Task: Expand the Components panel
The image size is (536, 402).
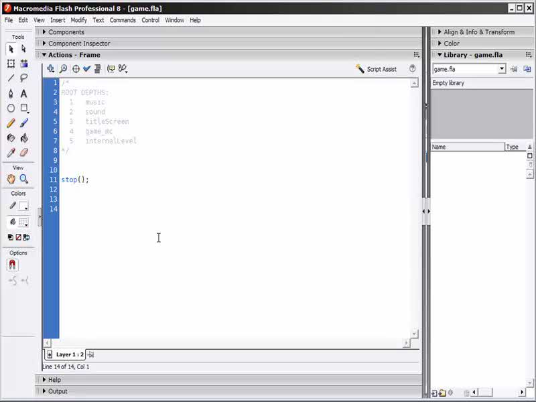Action: [x=66, y=32]
